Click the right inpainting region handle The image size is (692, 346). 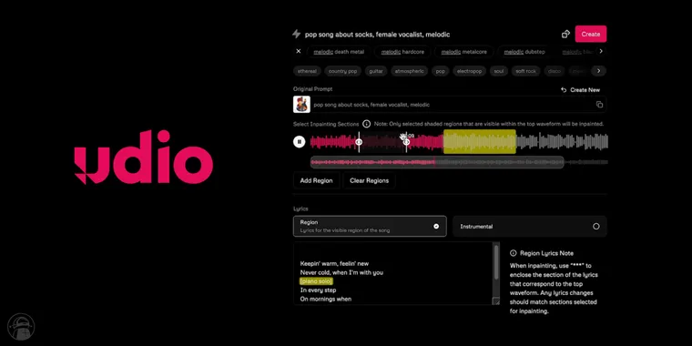pos(406,142)
